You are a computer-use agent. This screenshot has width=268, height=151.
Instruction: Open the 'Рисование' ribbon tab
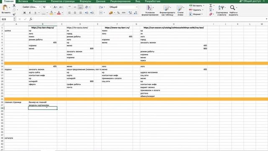click(39, 1)
